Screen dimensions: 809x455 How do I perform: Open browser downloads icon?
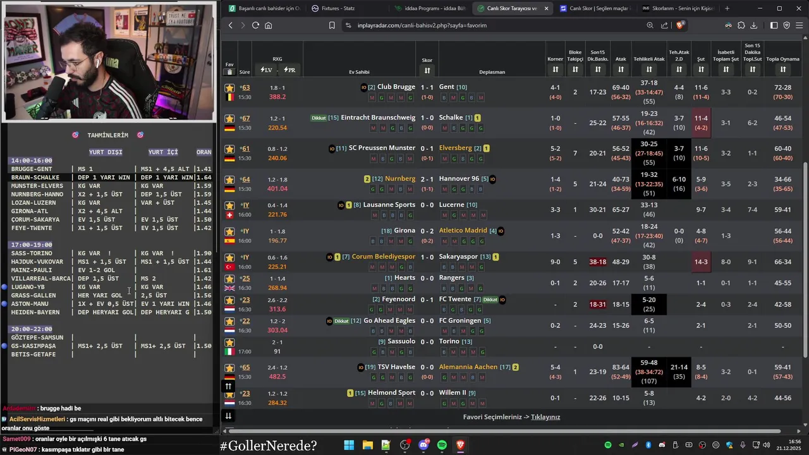754,25
